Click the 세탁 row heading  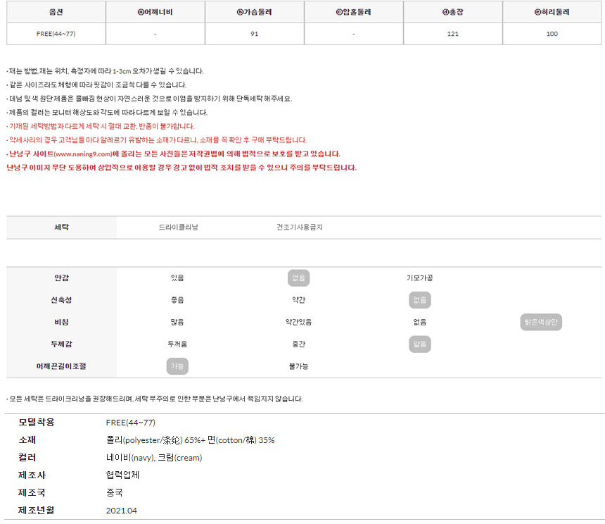point(62,227)
